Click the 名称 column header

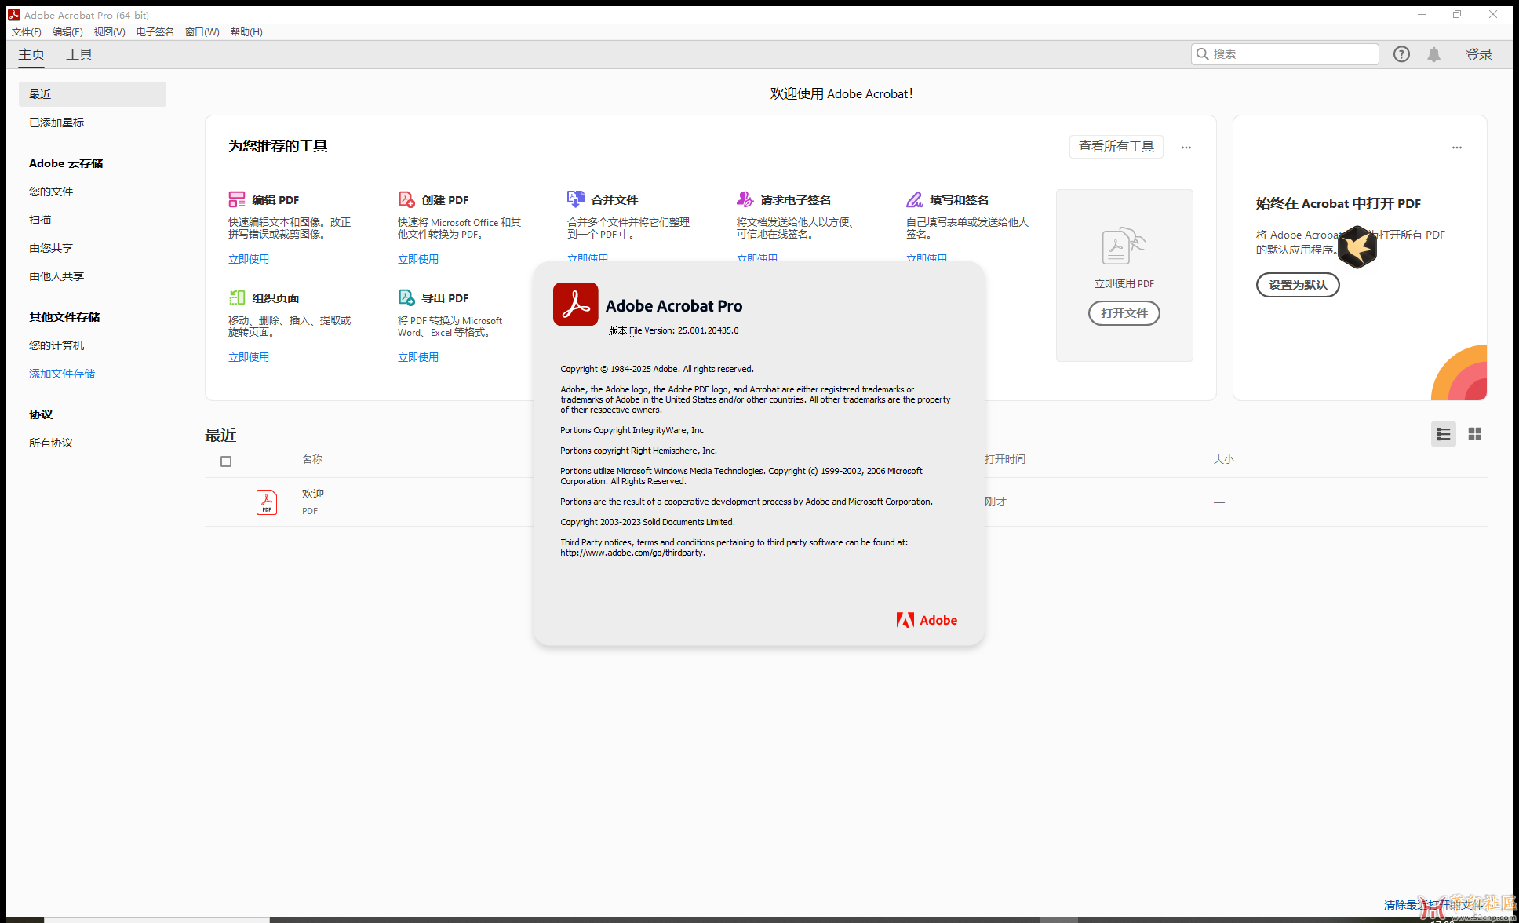(312, 459)
